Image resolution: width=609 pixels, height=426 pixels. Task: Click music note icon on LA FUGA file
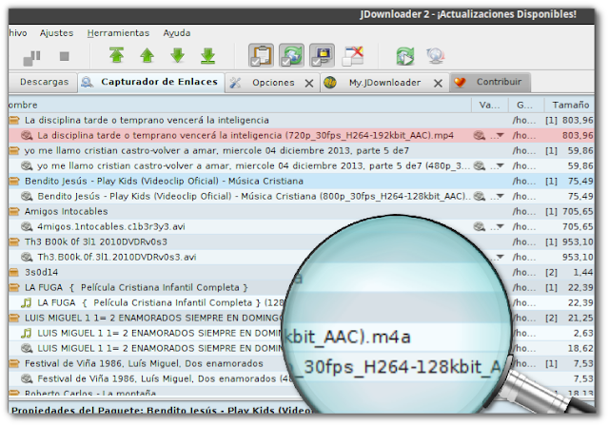point(27,303)
